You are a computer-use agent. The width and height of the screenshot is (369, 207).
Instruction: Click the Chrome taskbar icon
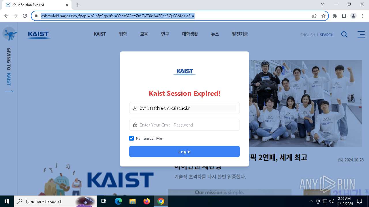click(x=161, y=201)
